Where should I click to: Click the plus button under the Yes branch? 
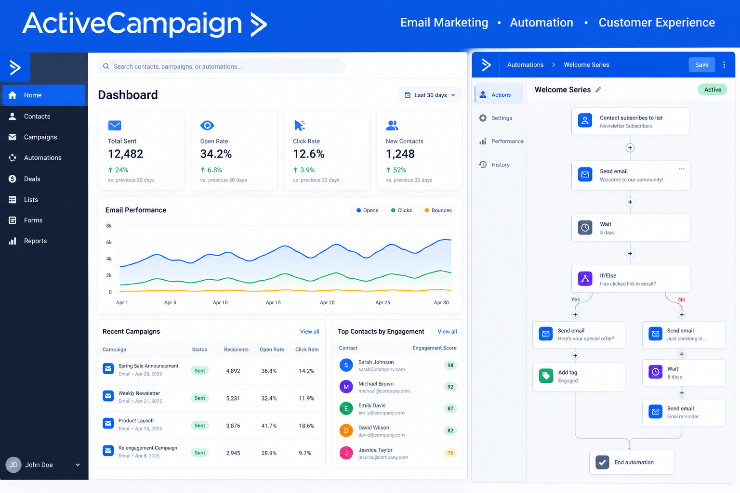click(x=575, y=315)
